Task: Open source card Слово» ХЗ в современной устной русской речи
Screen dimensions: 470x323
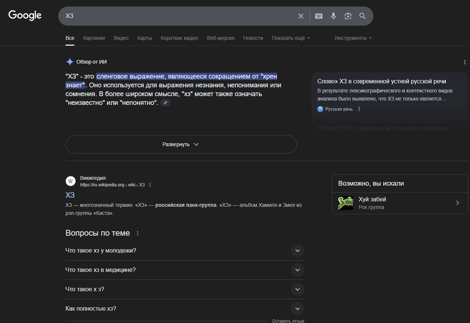Action: [x=382, y=81]
